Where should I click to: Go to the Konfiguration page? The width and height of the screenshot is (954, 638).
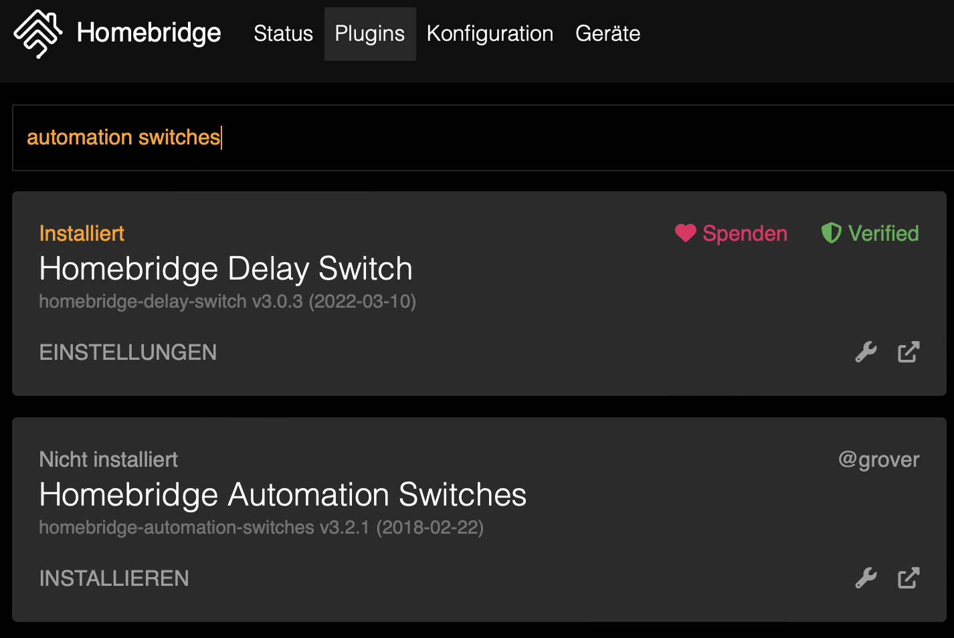(x=490, y=33)
